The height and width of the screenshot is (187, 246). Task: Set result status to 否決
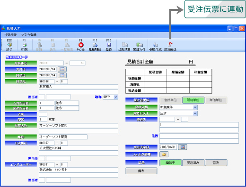click(216, 163)
